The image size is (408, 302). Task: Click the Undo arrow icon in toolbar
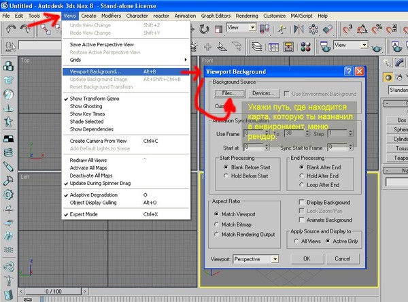pyautogui.click(x=10, y=29)
